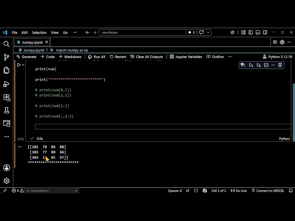This screenshot has height=221, width=295.
Task: Open the Source Control view
Action: click(x=6, y=57)
